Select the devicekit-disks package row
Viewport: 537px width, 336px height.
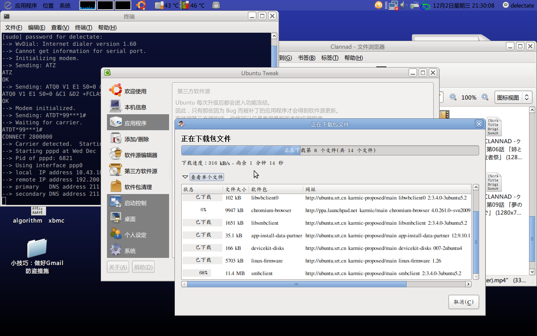pyautogui.click(x=326, y=248)
